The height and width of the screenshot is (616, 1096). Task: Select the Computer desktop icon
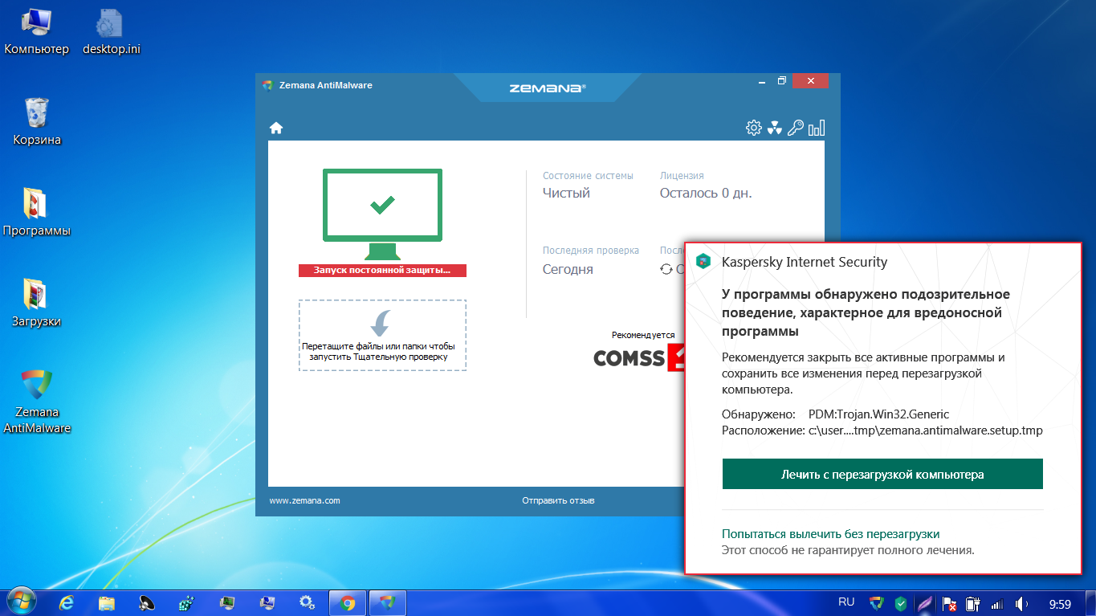point(37,32)
